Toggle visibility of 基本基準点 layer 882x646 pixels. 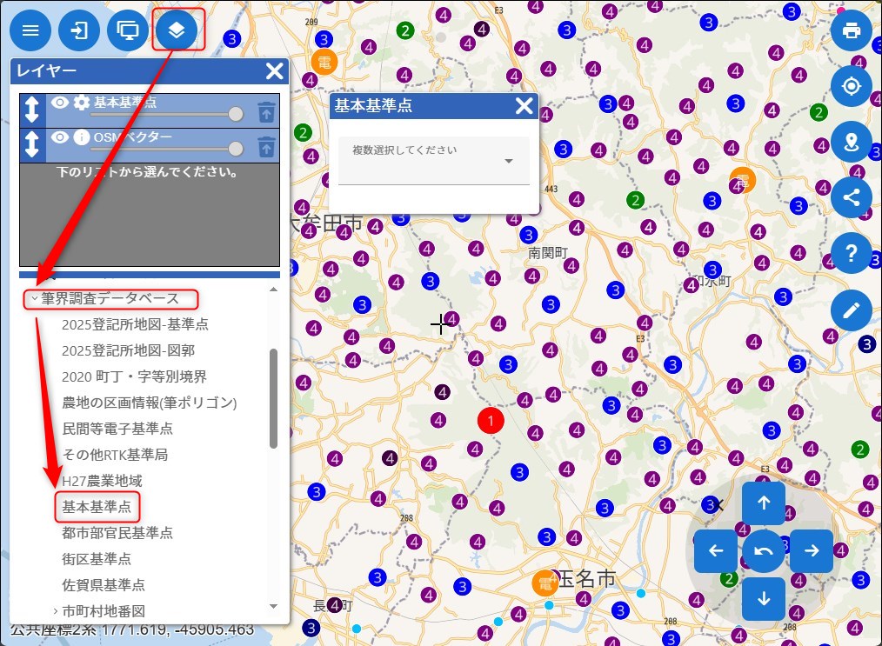[59, 103]
